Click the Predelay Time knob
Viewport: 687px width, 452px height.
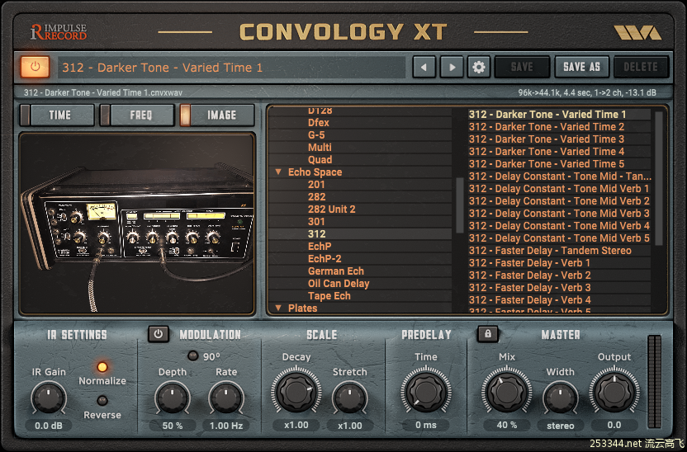[x=426, y=391]
